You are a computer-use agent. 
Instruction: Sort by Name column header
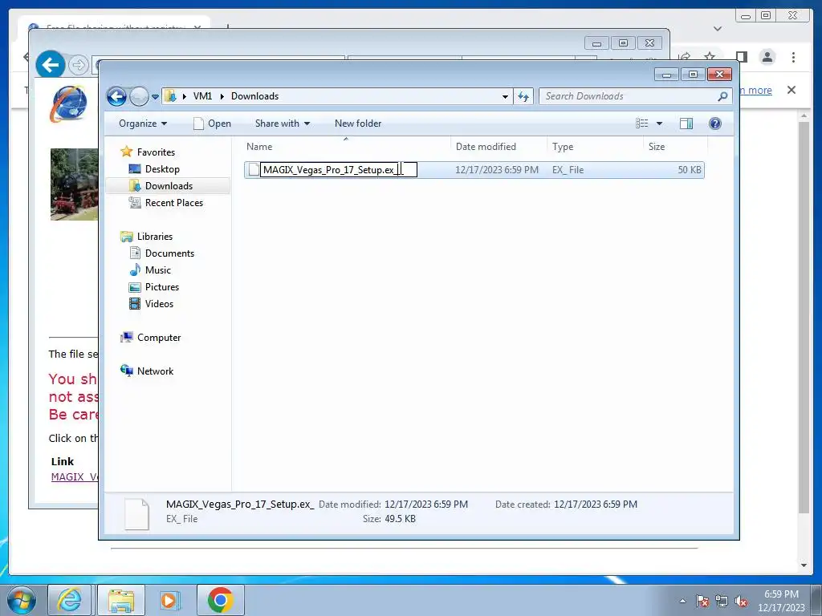(x=346, y=147)
